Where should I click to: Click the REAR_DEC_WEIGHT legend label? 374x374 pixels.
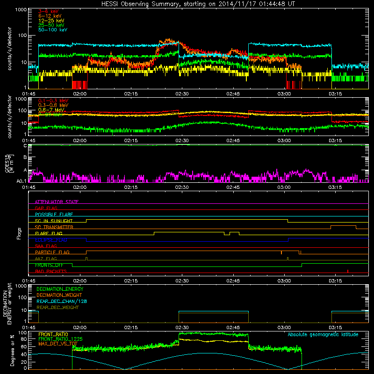tap(58, 308)
